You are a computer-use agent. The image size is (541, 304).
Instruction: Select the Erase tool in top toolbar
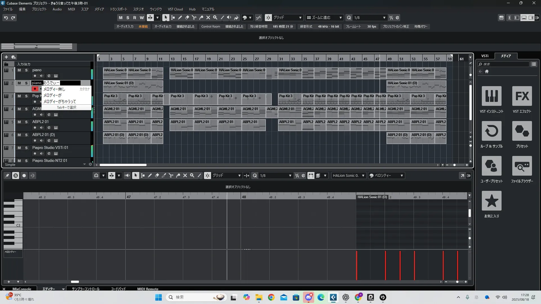click(x=187, y=17)
